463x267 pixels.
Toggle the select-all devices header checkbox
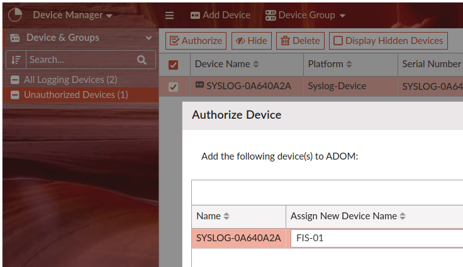(174, 64)
